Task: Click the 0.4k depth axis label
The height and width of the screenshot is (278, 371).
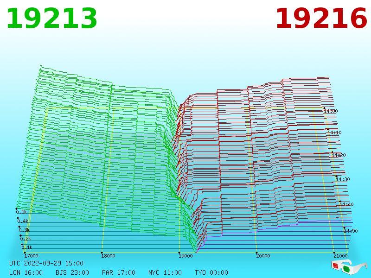Action: point(23,221)
